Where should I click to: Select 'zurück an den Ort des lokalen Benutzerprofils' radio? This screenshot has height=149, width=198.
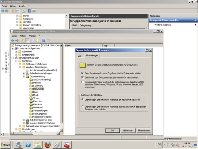coord(82,107)
